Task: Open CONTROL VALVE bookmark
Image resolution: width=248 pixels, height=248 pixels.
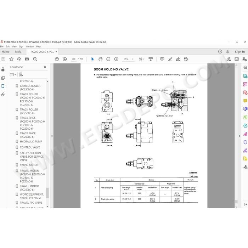Action: [x=30, y=147]
